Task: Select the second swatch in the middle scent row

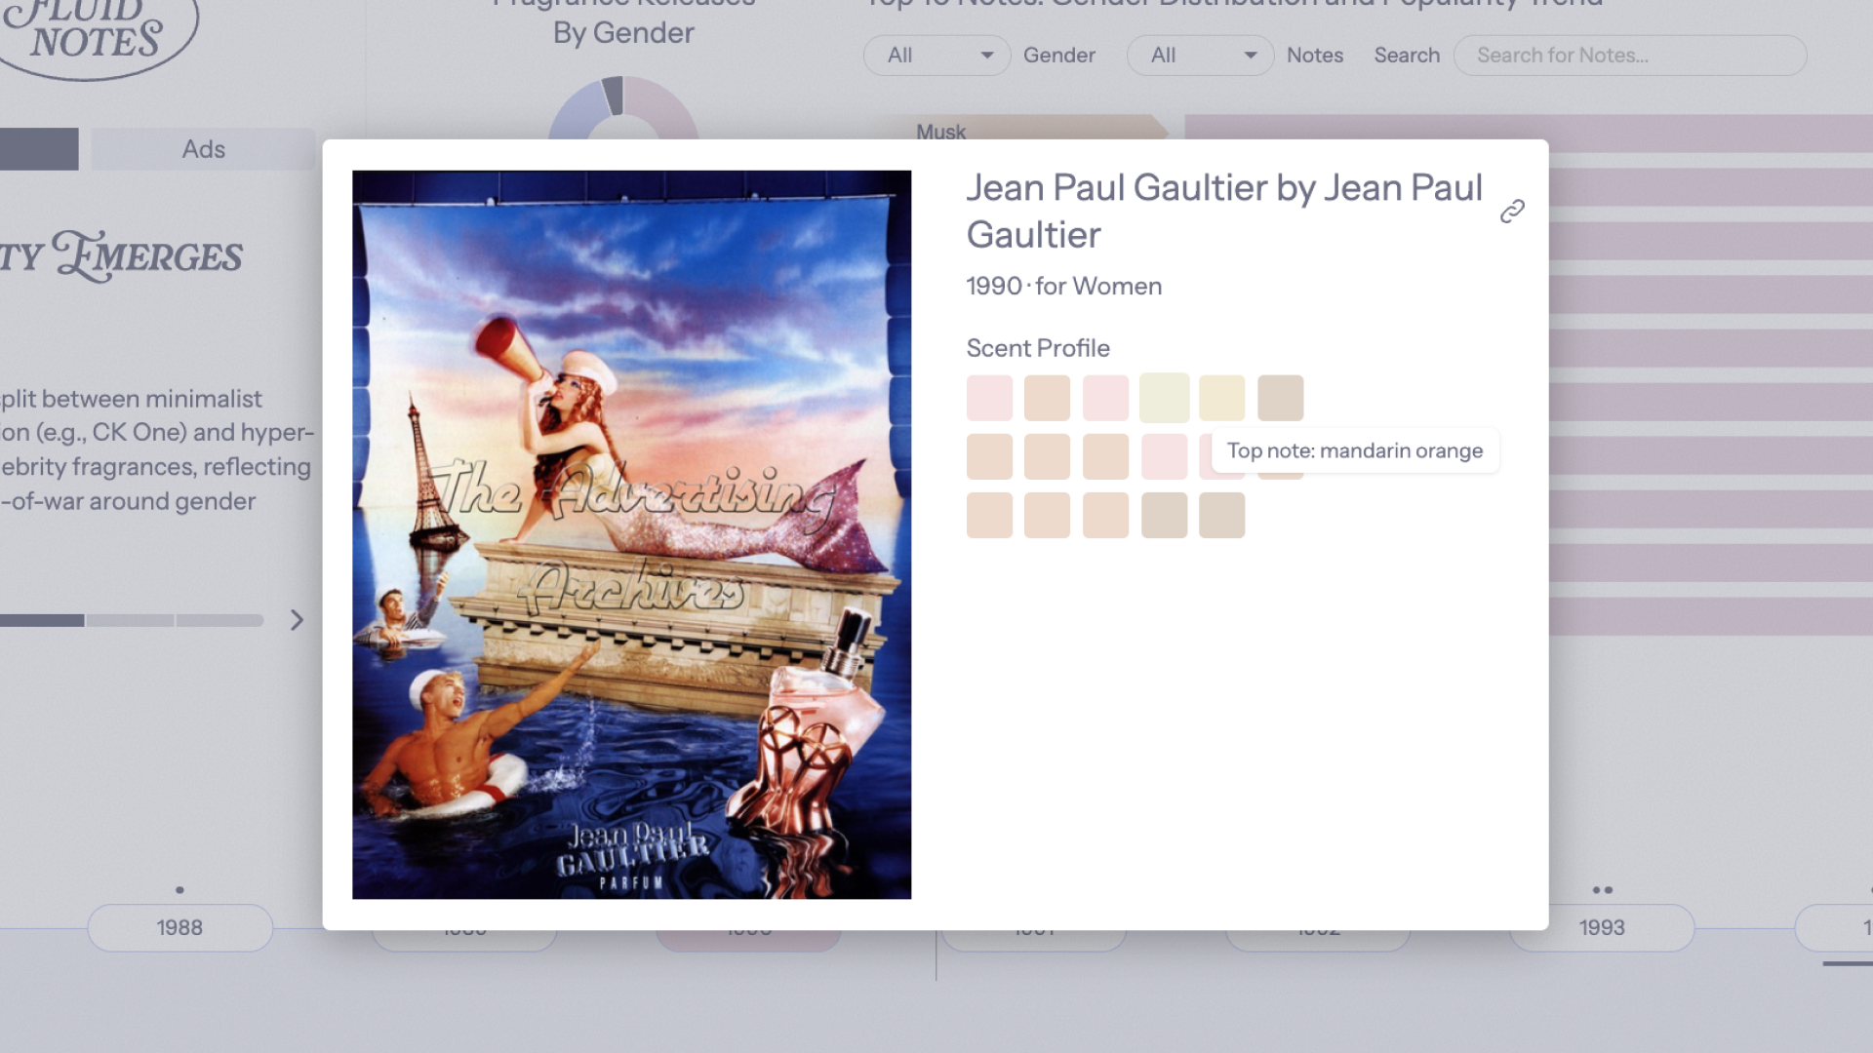Action: pyautogui.click(x=1047, y=456)
